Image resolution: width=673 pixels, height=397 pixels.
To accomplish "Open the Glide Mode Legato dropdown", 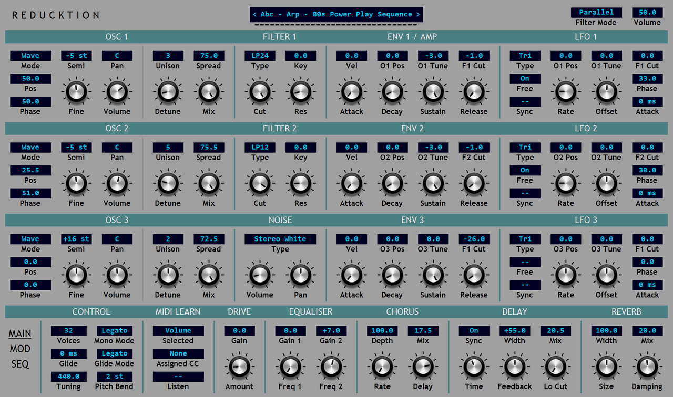I will pos(115,354).
